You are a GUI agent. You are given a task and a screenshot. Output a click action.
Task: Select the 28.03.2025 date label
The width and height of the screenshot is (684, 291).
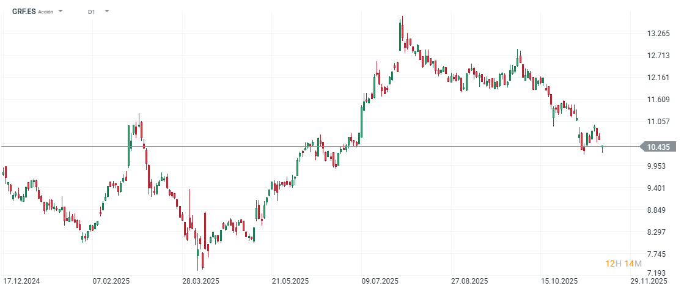point(201,281)
